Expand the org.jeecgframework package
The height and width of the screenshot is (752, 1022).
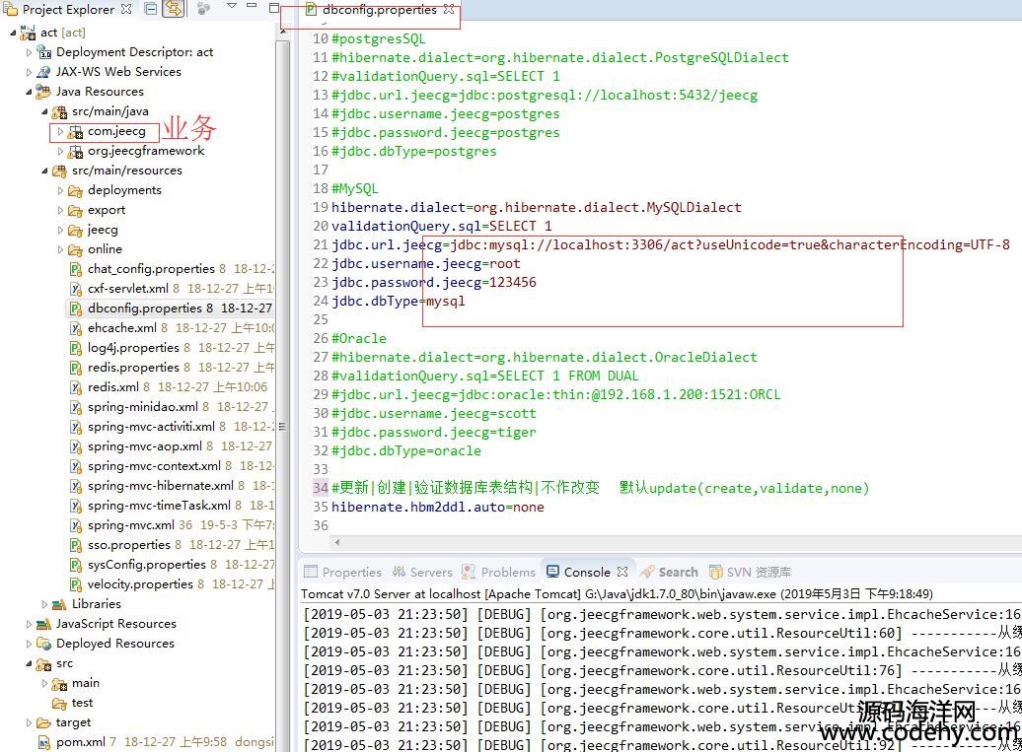click(x=60, y=151)
